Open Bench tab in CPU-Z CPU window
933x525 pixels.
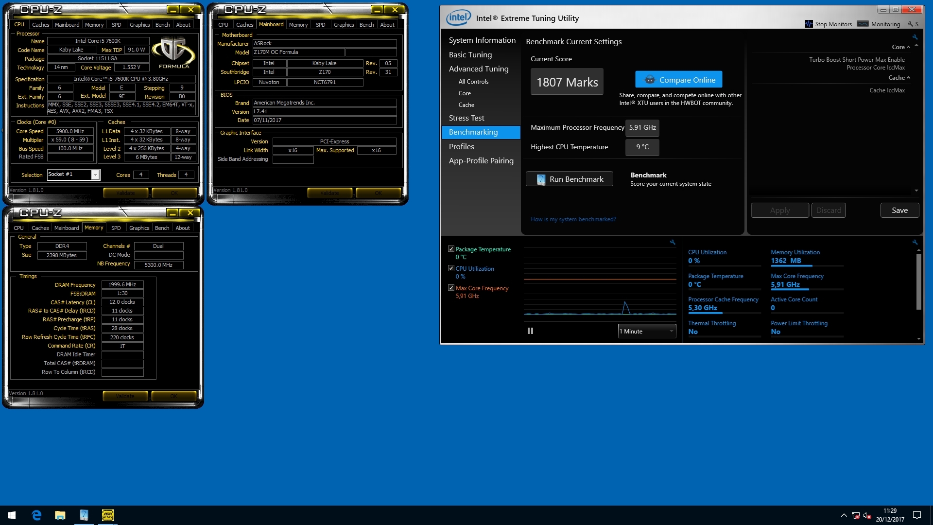coord(162,25)
